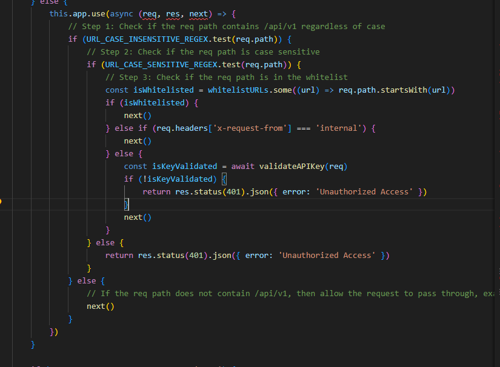The width and height of the screenshot is (500, 367).
Task: Click the startsWith method
Action: (404, 90)
